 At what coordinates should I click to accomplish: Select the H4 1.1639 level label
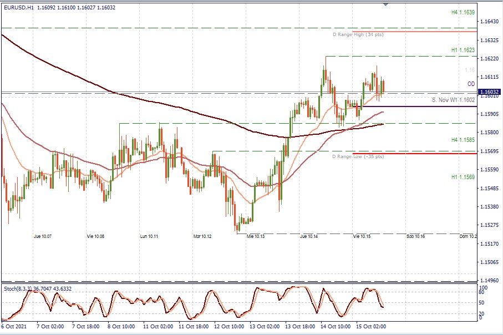(463, 13)
